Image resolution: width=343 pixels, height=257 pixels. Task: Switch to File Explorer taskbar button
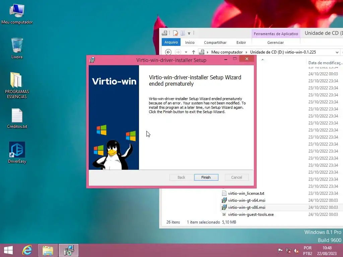(48, 250)
